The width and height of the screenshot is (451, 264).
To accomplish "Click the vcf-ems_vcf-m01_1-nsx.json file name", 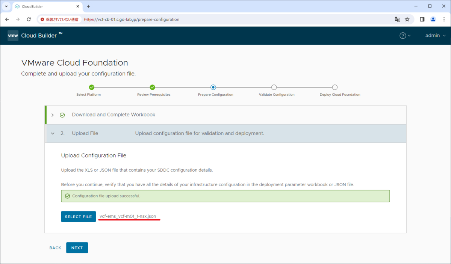I will [128, 216].
